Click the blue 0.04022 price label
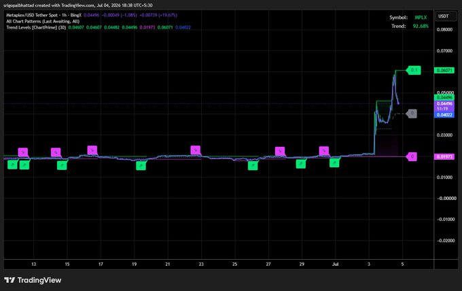This screenshot has width=462, height=291. pyautogui.click(x=444, y=115)
